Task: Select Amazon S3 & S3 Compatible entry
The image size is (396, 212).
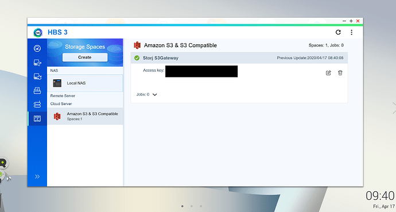Action: click(x=85, y=116)
